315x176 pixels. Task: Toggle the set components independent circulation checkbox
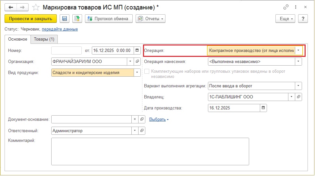point(147,71)
